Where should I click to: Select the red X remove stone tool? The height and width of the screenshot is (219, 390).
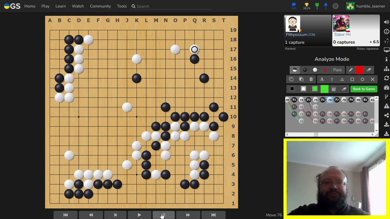click(325, 70)
